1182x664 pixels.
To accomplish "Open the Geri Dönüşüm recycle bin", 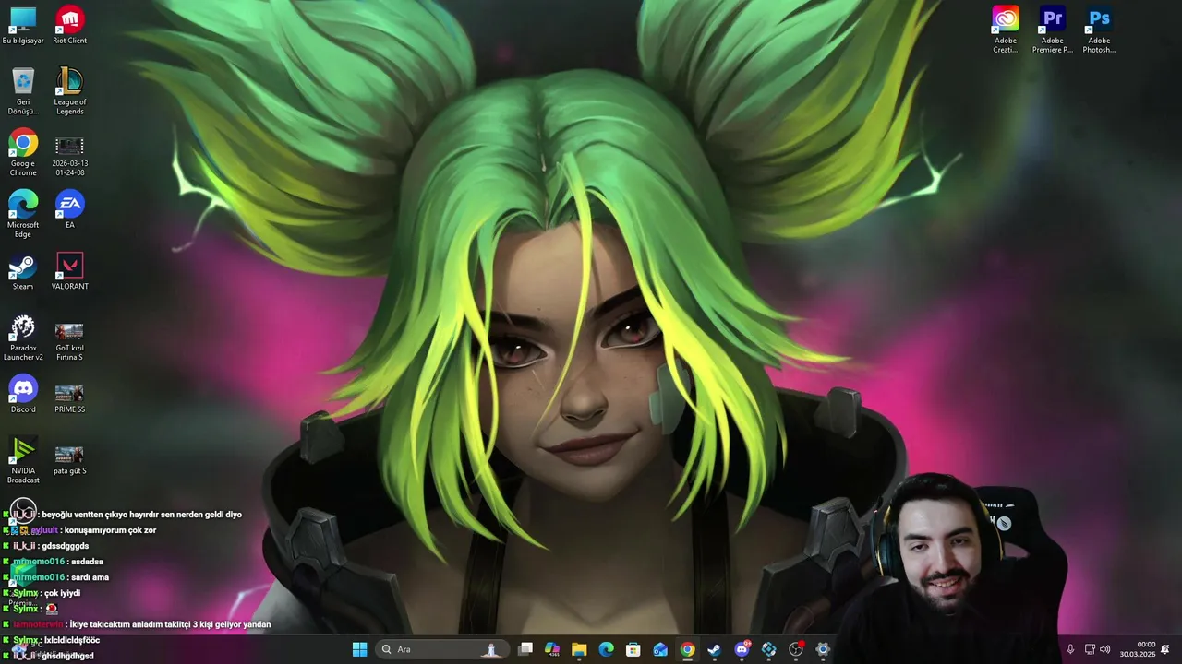I will 23,91.
